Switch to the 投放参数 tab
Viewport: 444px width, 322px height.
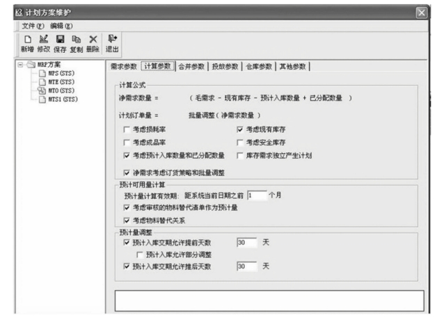pos(225,67)
